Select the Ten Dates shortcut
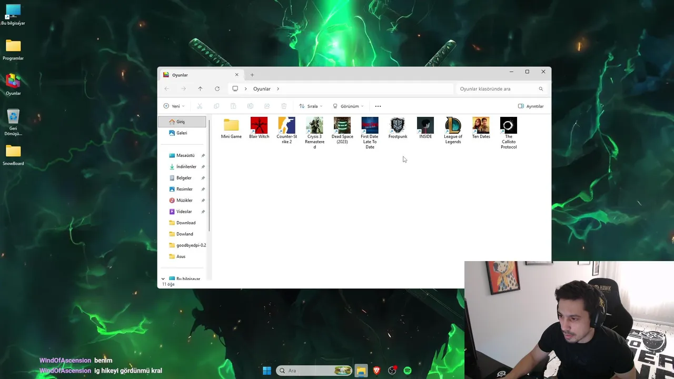 481,128
